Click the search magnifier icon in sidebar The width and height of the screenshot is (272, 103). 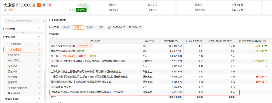coord(38,21)
